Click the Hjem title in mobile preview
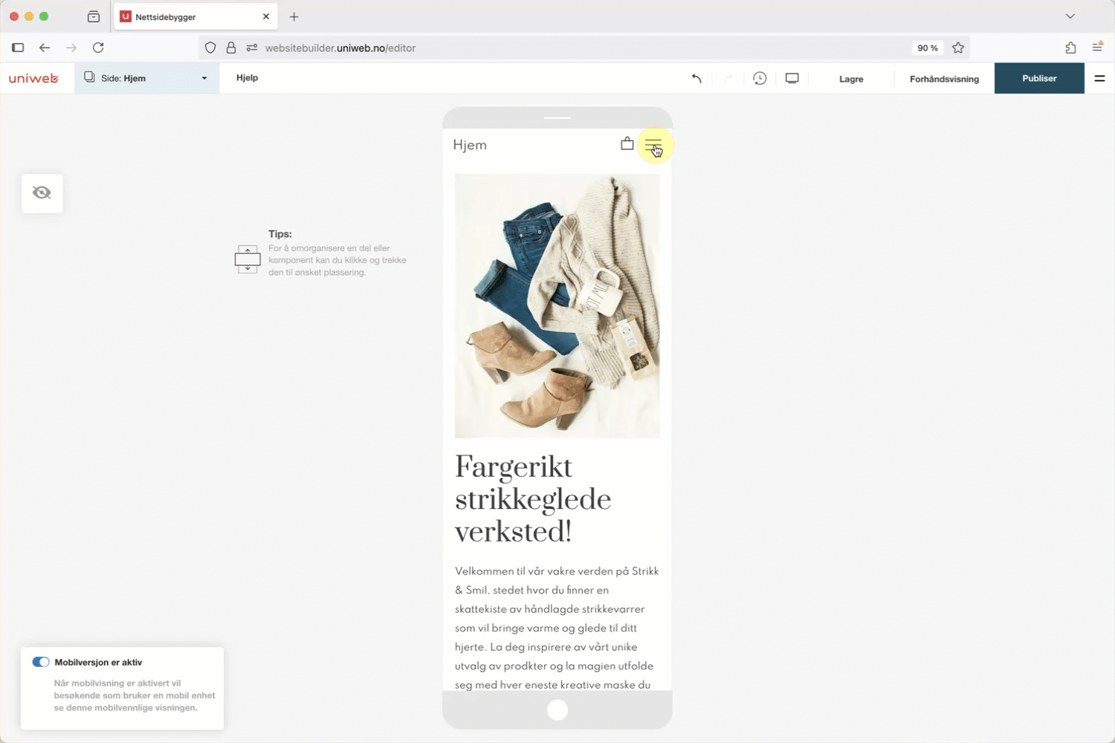Viewport: 1115px width, 743px height. (470, 145)
